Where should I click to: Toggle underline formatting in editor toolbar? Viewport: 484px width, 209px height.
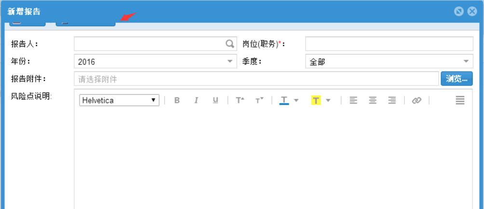(215, 100)
